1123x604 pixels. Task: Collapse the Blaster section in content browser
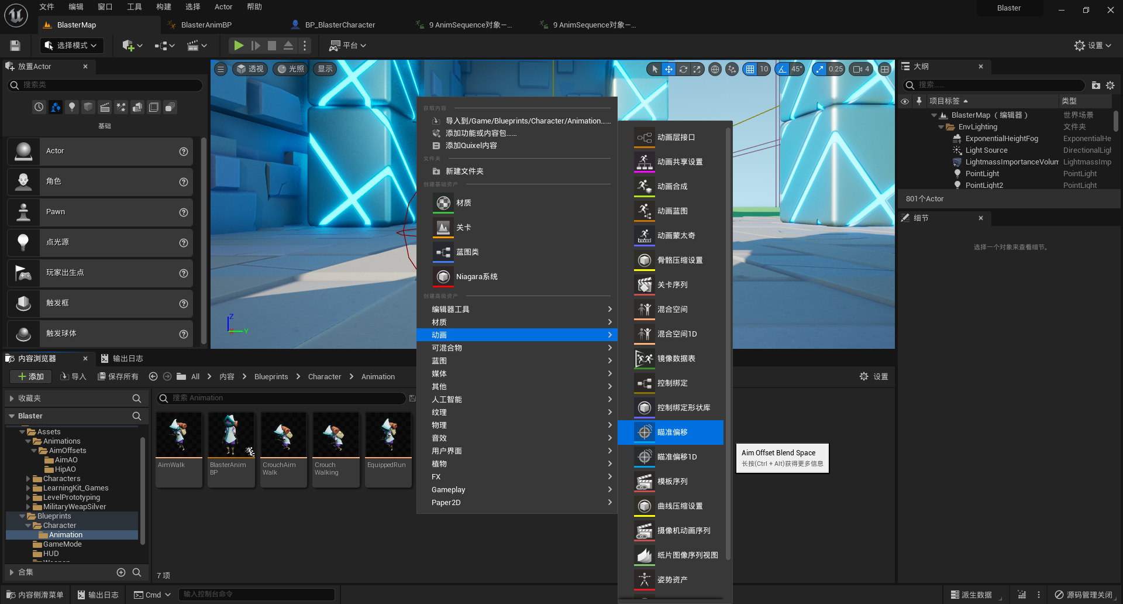[12, 416]
